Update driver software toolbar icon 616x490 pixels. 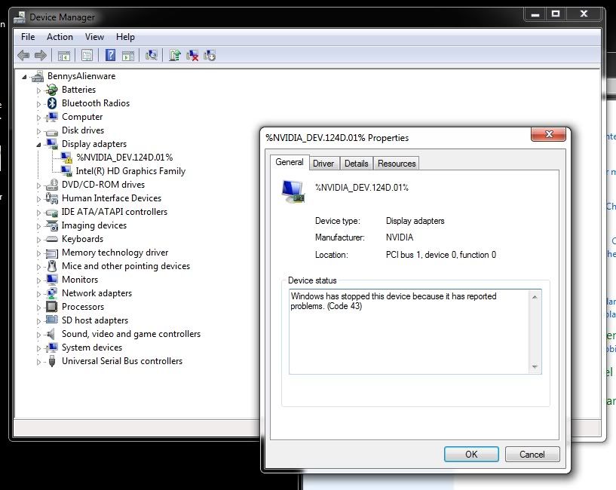pyautogui.click(x=175, y=55)
